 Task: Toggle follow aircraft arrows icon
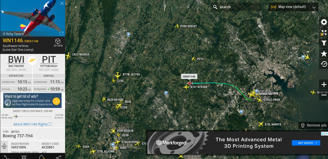pyautogui.click(x=24, y=157)
